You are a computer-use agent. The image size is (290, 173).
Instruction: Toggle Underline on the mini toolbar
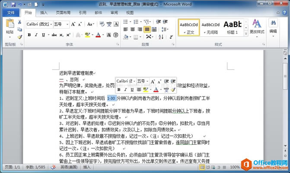(132, 90)
